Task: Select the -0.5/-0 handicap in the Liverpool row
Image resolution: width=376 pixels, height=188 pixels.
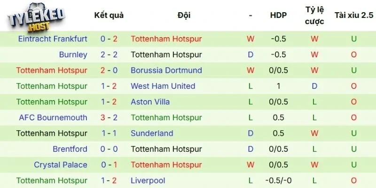Action: point(278,180)
